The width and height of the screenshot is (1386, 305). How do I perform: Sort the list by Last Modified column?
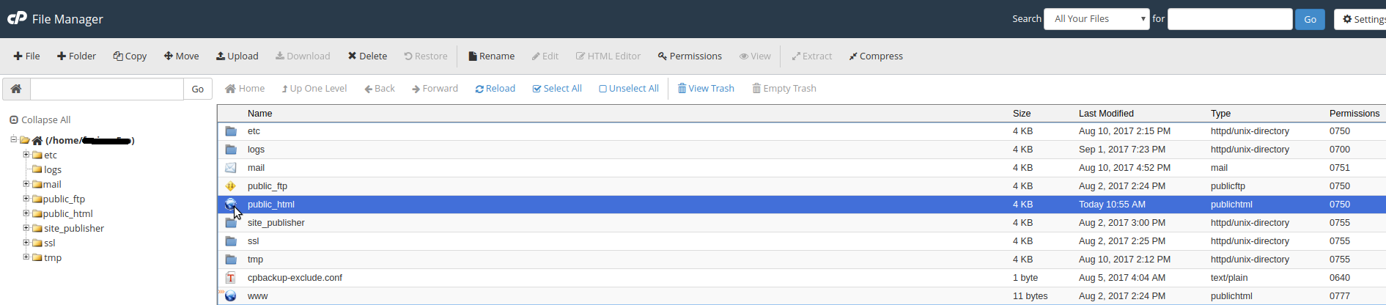1106,114
